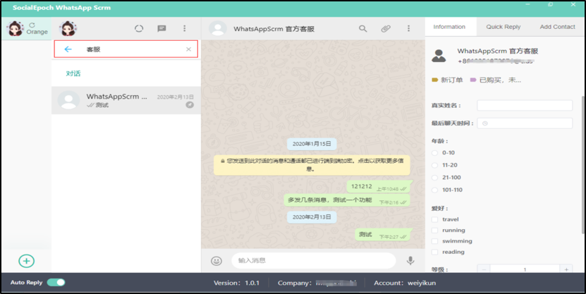
Task: Attach a file using paperclip icon
Action: (x=386, y=28)
